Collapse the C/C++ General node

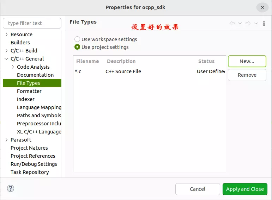[x=6, y=59]
